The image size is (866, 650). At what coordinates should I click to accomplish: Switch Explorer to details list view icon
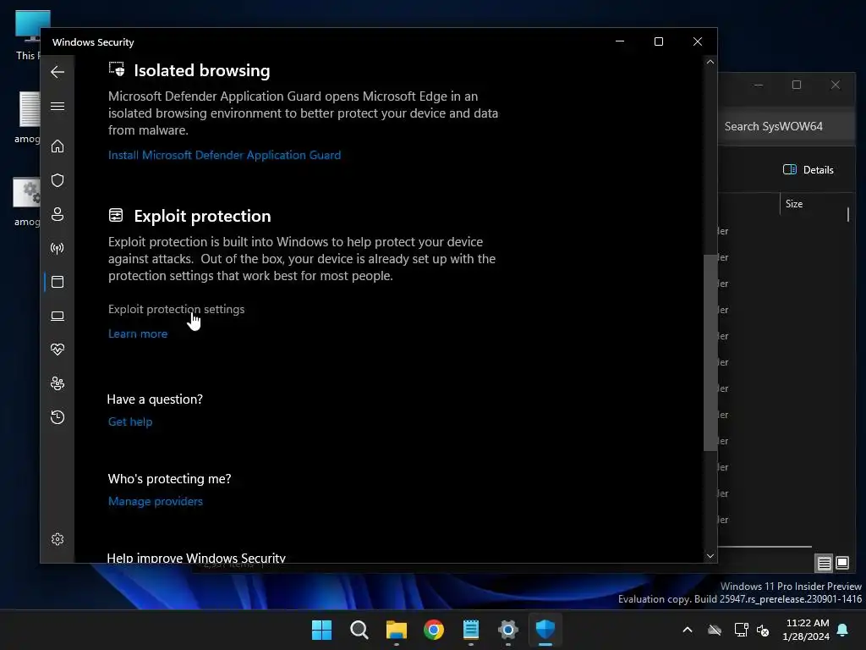coord(824,563)
